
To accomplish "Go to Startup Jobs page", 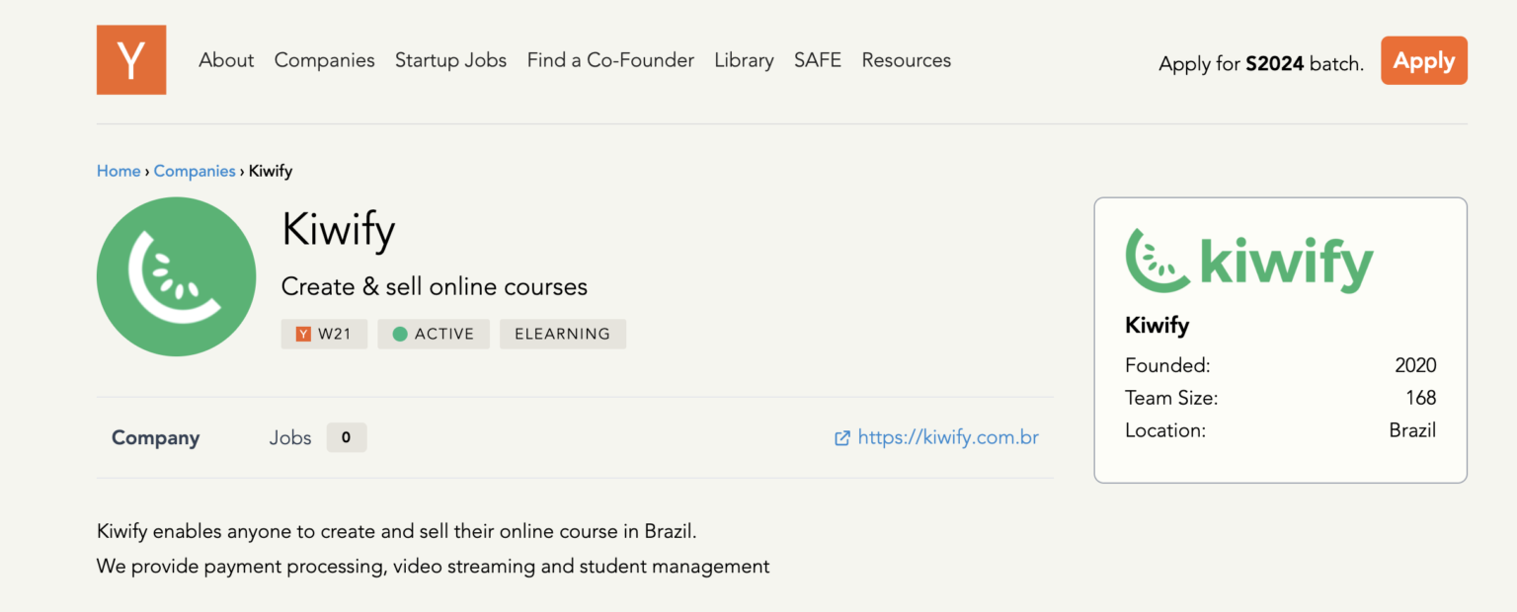I will pos(450,60).
